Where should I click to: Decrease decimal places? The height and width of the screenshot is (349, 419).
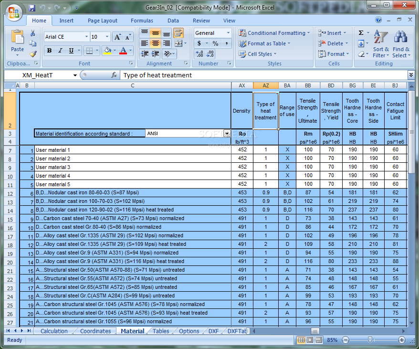point(210,54)
